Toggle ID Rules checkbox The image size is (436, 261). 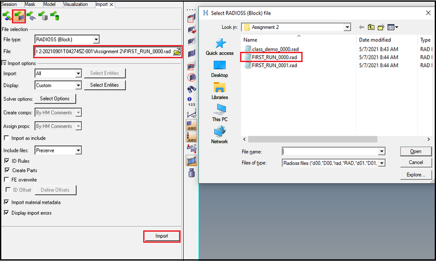coord(7,161)
